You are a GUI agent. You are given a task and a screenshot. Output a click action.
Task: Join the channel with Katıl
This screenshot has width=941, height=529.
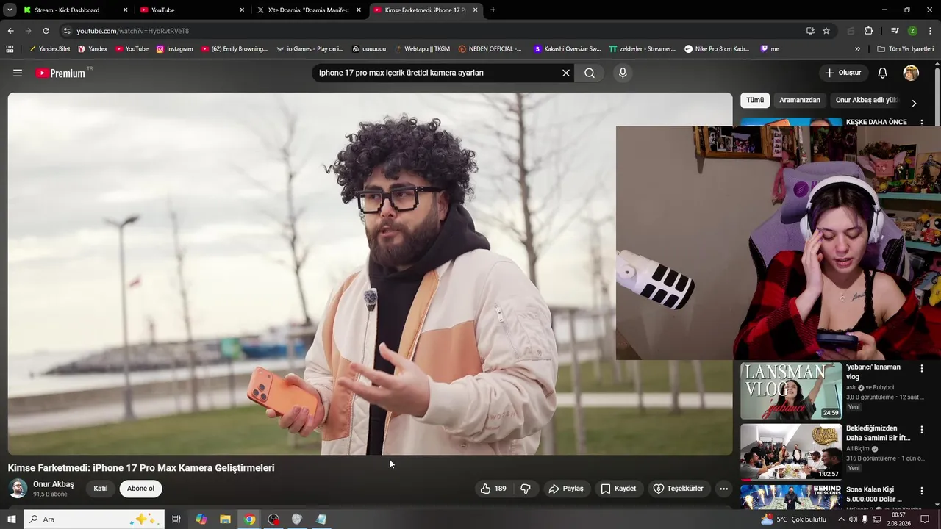(101, 489)
